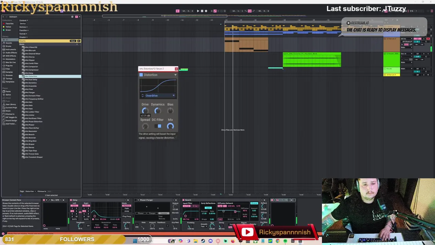The height and width of the screenshot is (245, 435).
Task: Select Sounds in the browser library
Action: [9, 43]
